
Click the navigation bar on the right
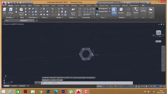[163, 58]
